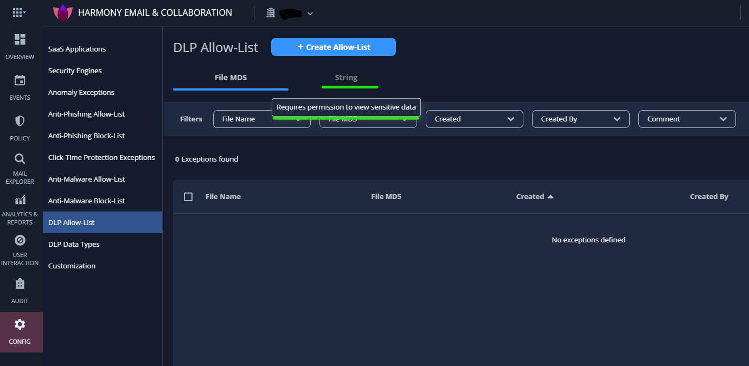Open the Audit clipboard icon
Screen dimensions: 749x366
point(20,284)
